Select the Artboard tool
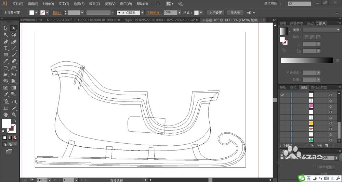This screenshot has width=342, height=182. click(x=6, y=108)
